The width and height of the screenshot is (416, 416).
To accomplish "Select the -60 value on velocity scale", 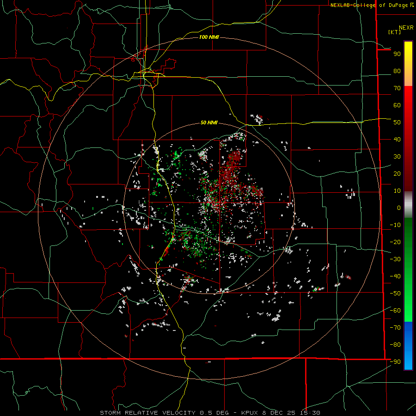I will point(395,311).
